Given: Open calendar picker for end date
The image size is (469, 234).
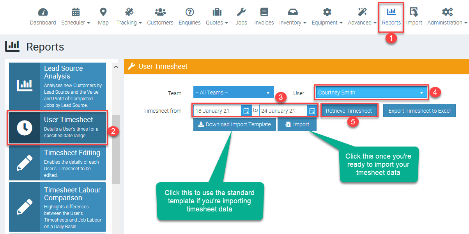Looking at the screenshot, I should pyautogui.click(x=312, y=111).
